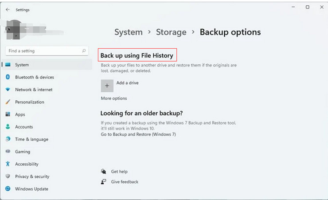
Task: Open the Apps settings page
Action: [x=47, y=114]
